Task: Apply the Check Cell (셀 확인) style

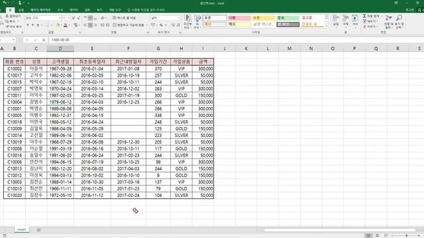Action: coord(288,24)
